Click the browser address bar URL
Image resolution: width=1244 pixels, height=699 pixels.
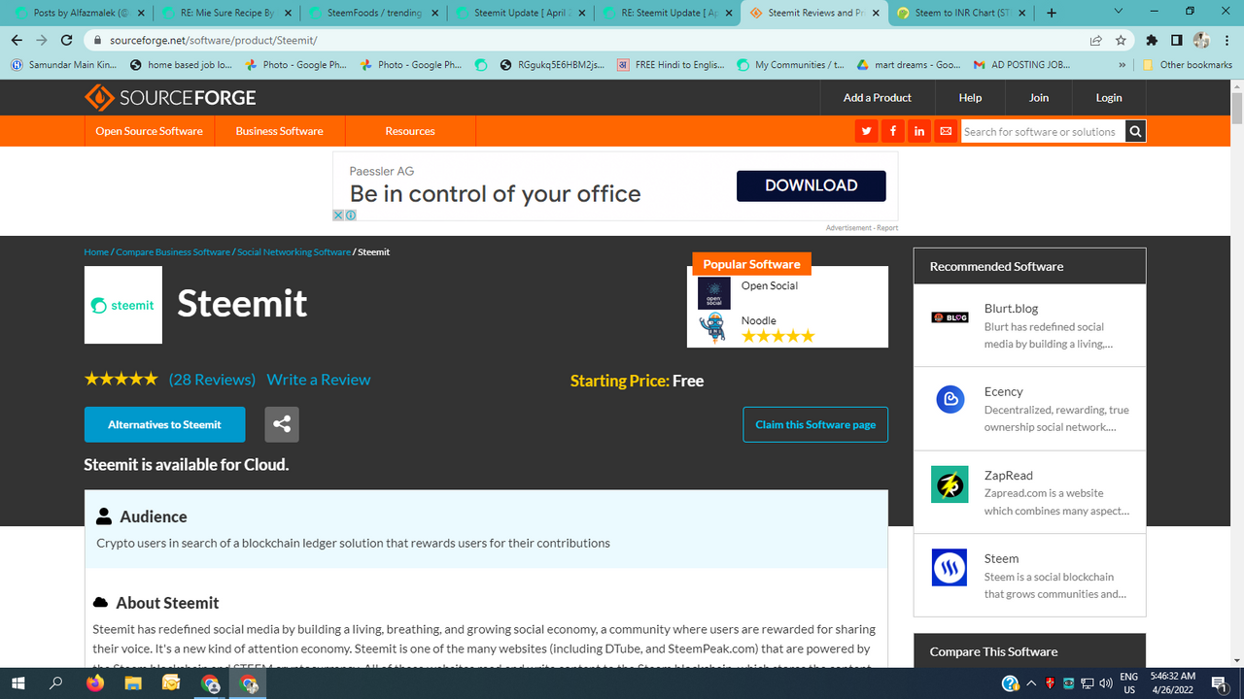click(x=214, y=40)
